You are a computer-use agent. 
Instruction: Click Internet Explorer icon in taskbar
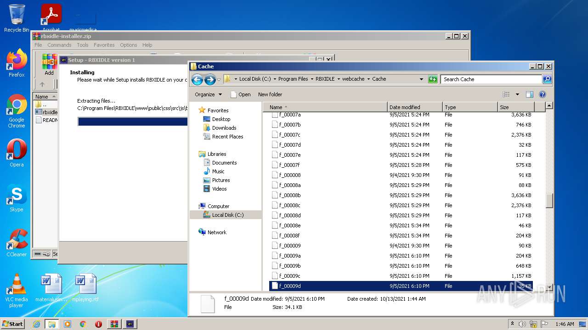[x=36, y=324]
